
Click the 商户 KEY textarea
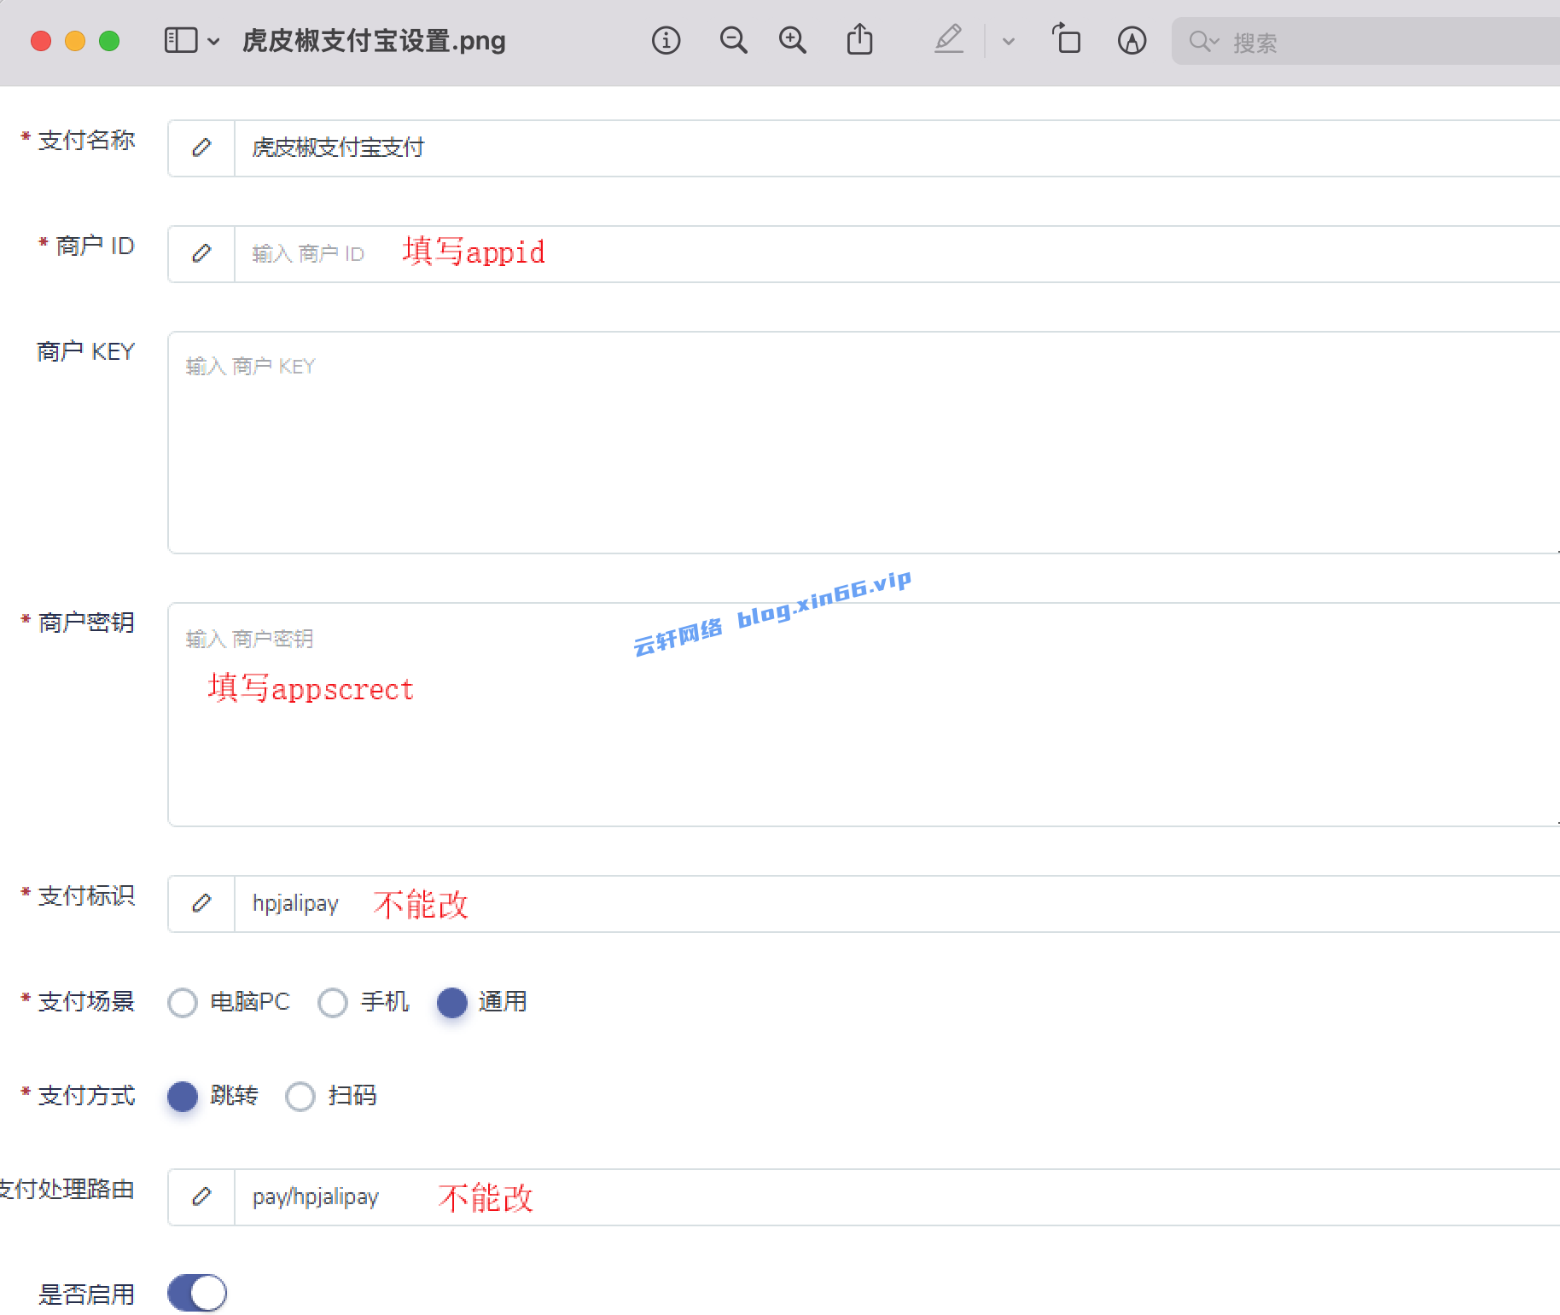click(864, 443)
